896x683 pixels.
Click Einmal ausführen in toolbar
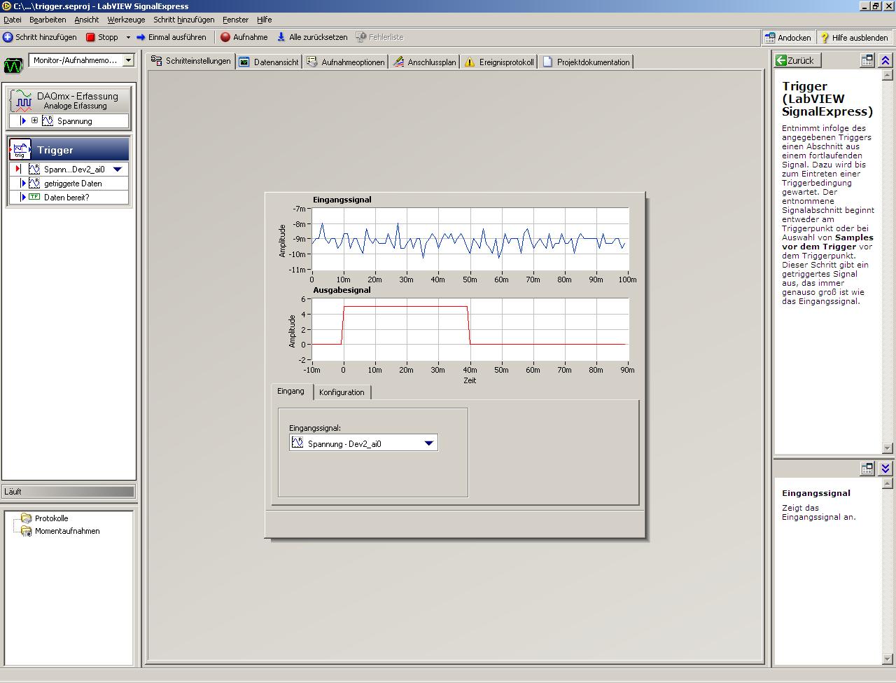(171, 37)
